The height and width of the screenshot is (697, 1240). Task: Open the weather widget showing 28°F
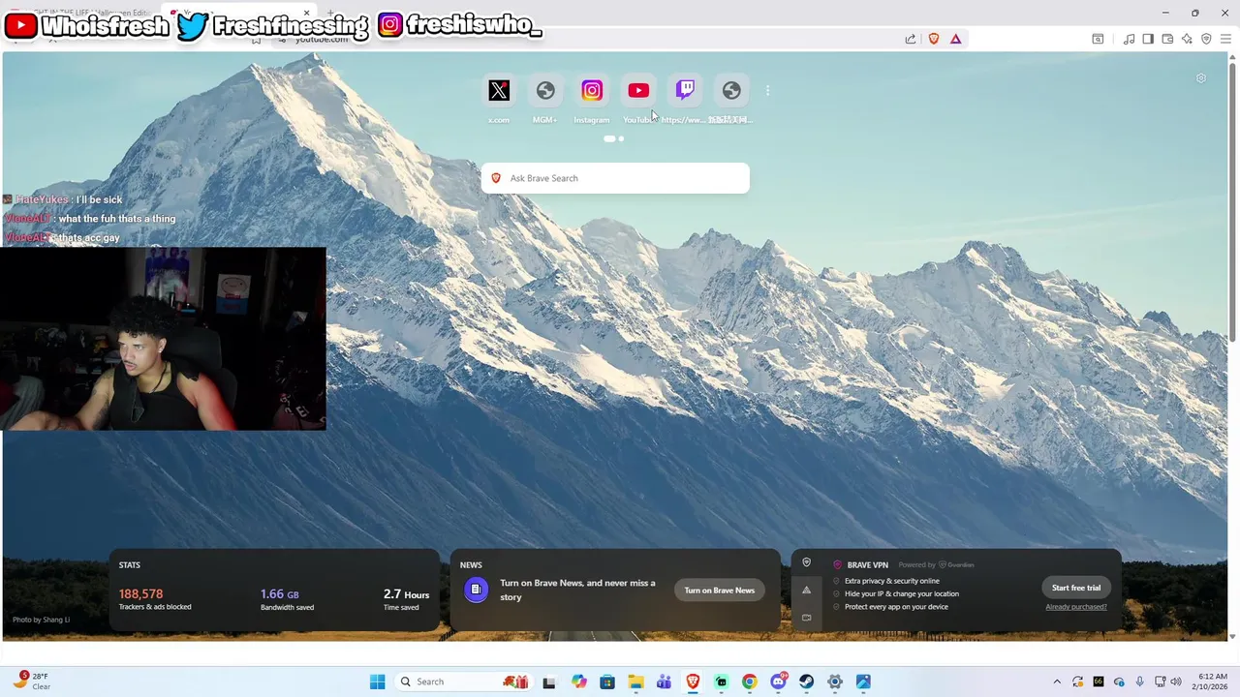click(x=33, y=682)
